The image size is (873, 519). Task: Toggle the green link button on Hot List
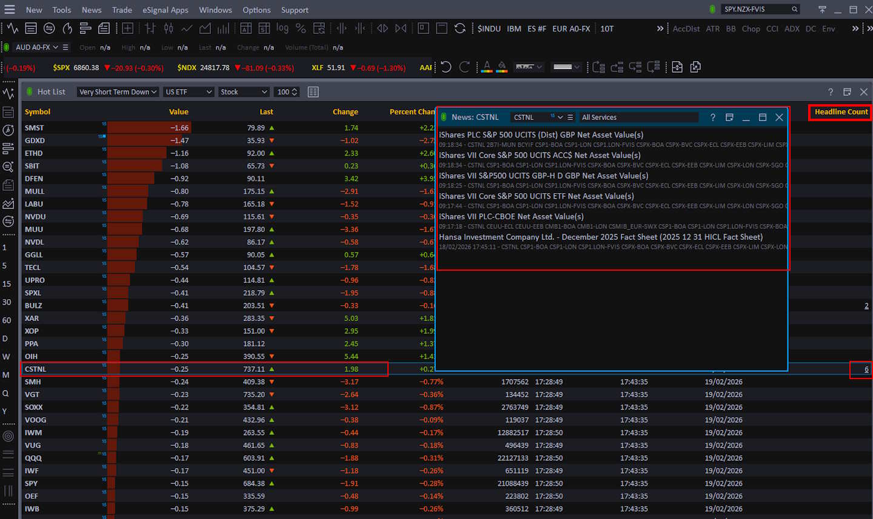point(29,92)
